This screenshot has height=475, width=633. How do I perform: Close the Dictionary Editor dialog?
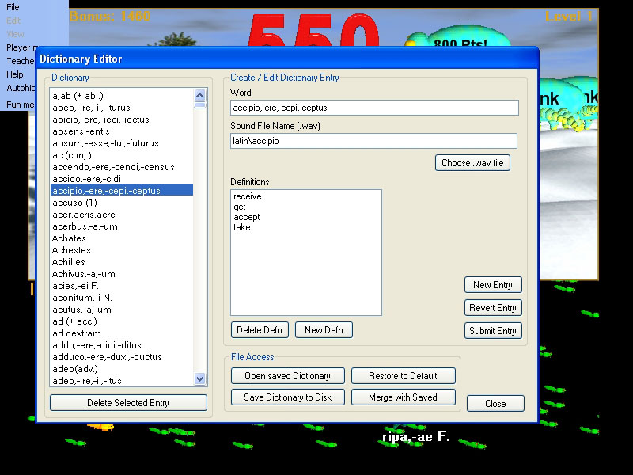495,404
